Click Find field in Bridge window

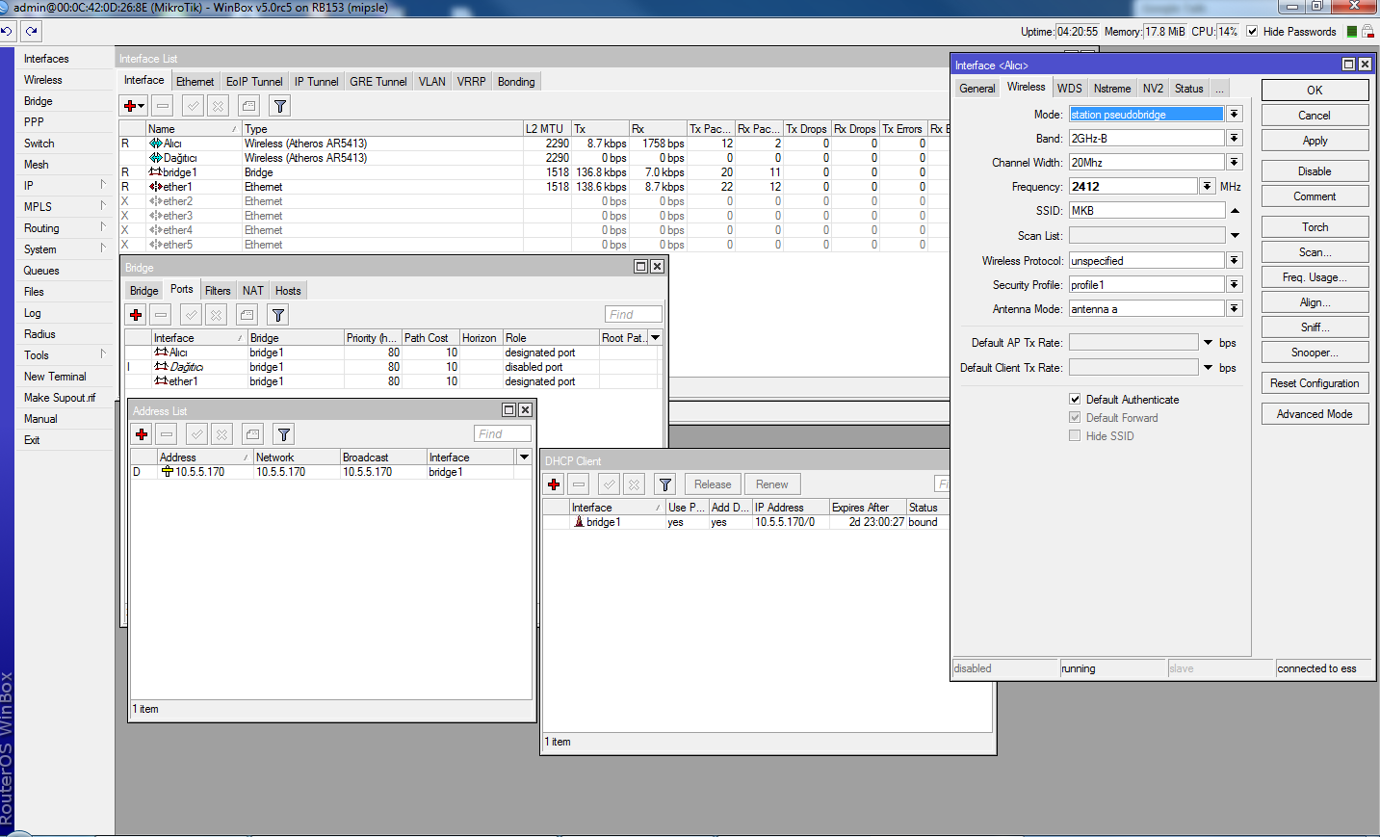(634, 314)
